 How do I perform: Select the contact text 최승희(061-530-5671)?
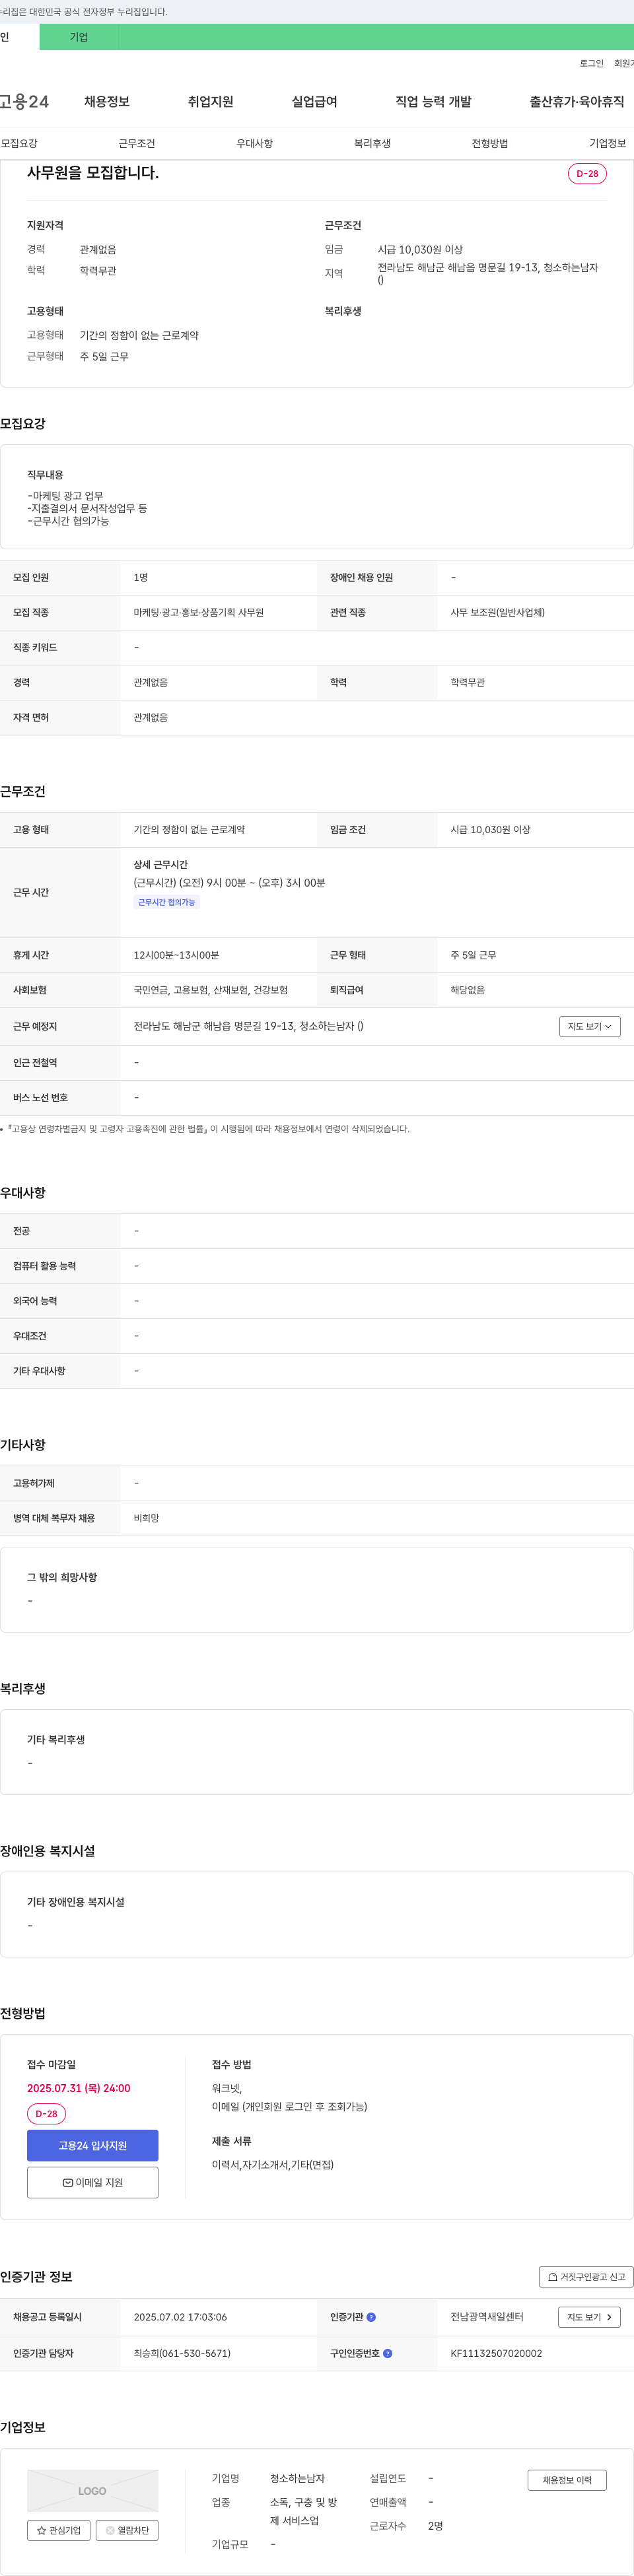coord(182,2353)
